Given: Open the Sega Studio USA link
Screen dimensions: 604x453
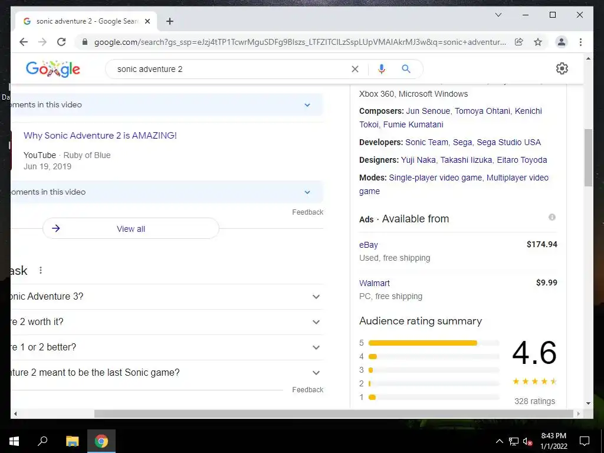Looking at the screenshot, I should [509, 142].
